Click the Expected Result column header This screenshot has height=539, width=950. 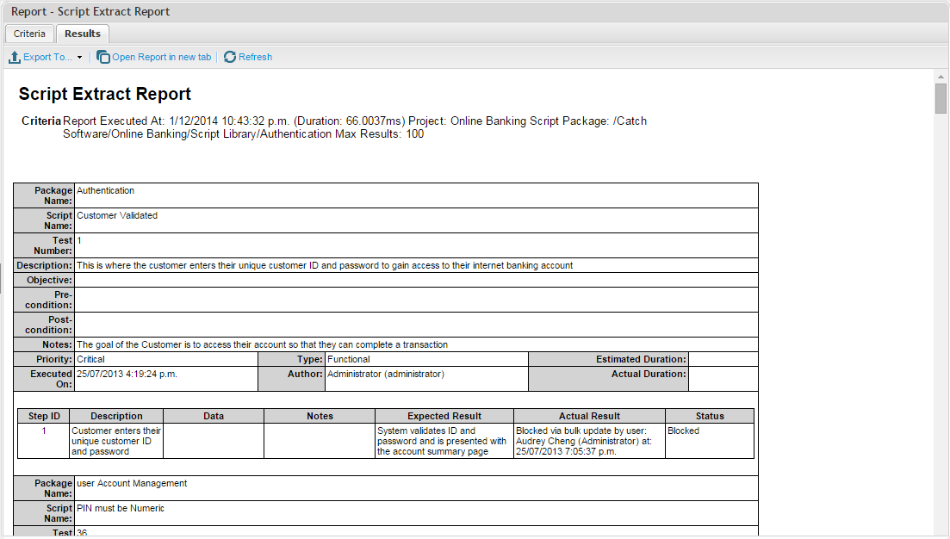tap(444, 416)
